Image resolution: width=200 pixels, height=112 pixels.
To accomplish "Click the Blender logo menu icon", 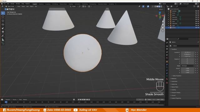I will point(2,4).
